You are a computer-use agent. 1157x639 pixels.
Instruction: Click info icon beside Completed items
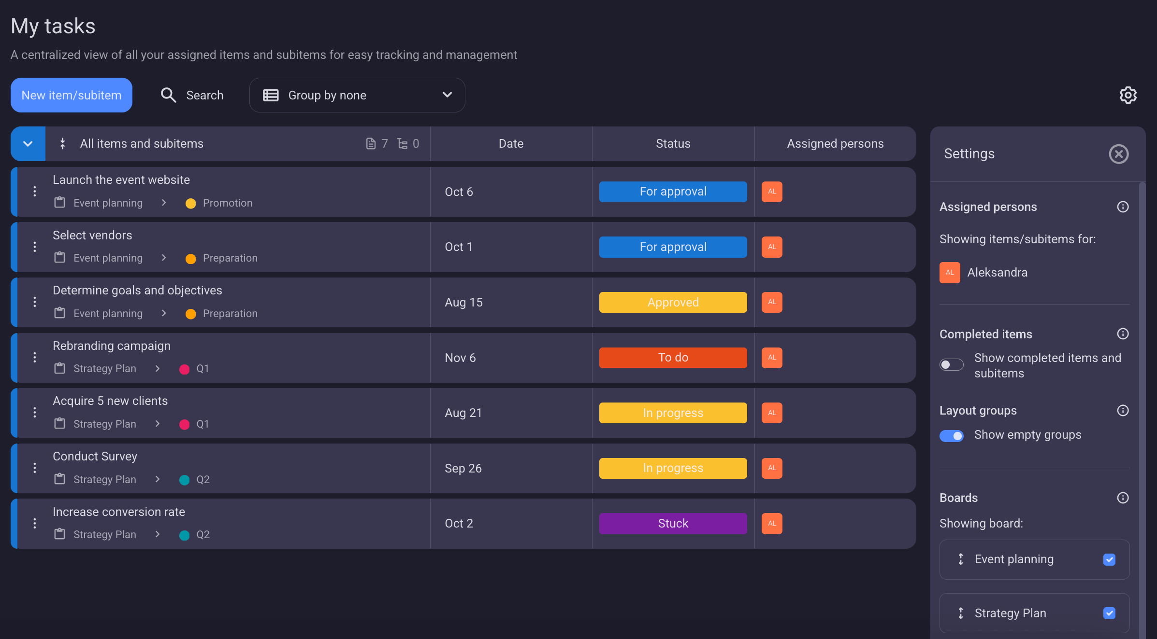(1123, 334)
